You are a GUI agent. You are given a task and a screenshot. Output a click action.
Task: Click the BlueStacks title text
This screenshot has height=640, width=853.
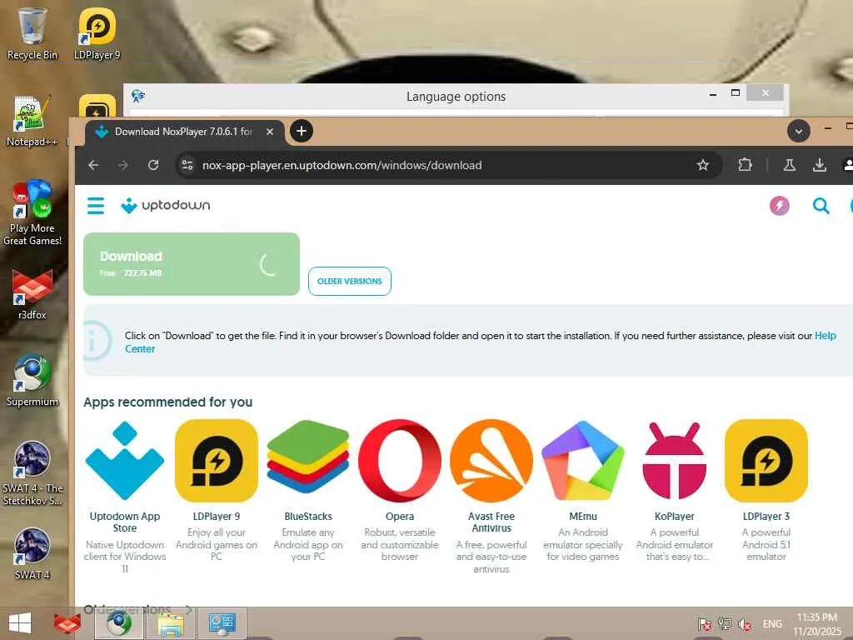click(x=308, y=517)
